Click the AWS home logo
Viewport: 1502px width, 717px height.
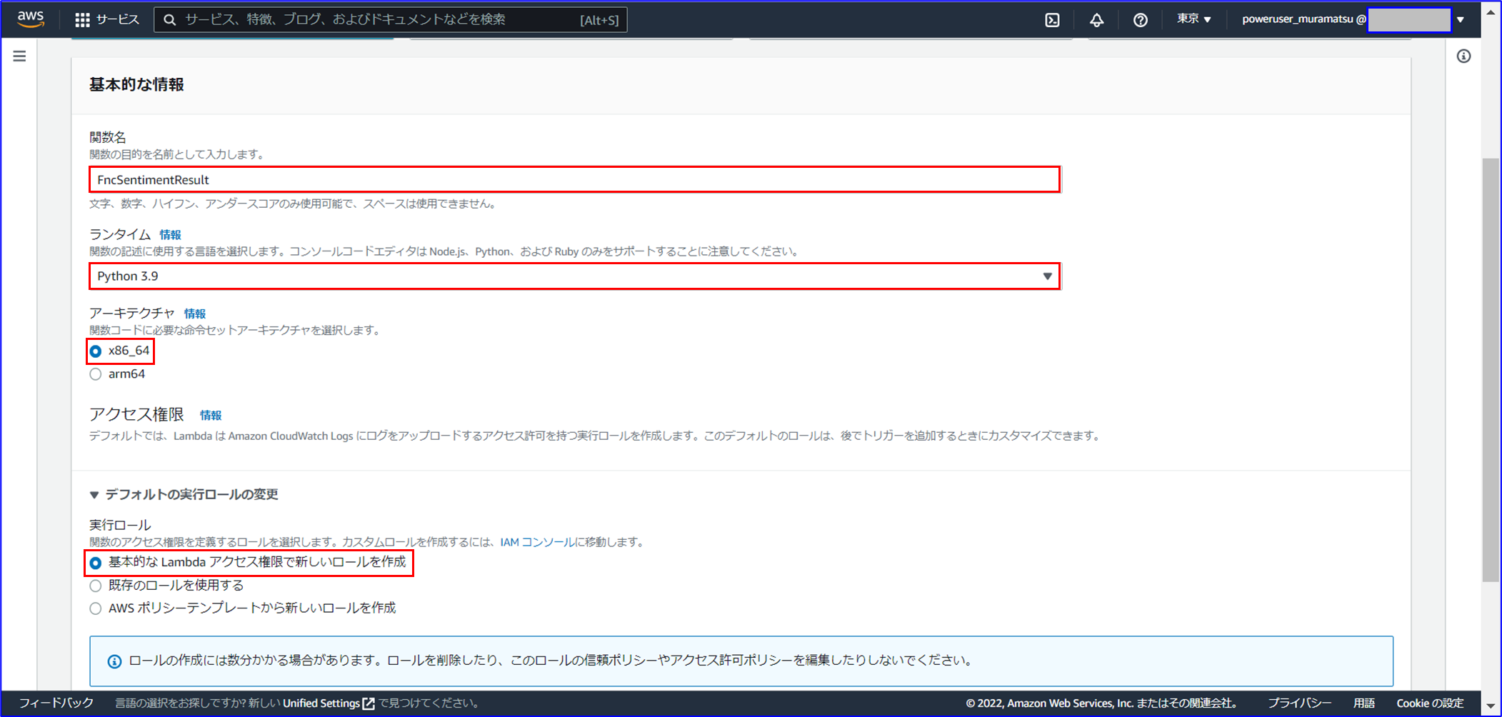point(29,19)
